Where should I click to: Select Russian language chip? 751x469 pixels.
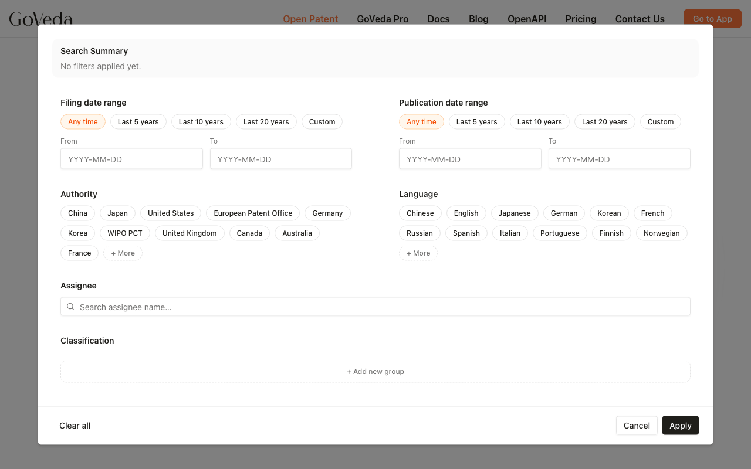(x=420, y=233)
